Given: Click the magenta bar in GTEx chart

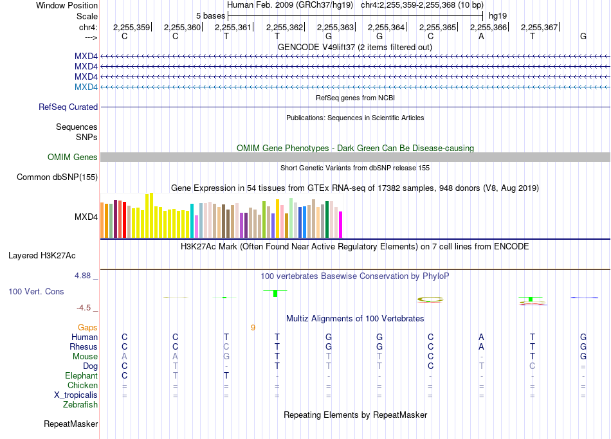Looking at the screenshot, I should click(x=341, y=224).
